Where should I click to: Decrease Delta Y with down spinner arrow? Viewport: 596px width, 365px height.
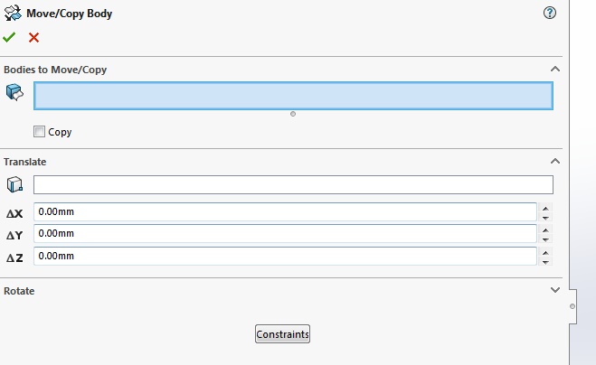point(545,239)
